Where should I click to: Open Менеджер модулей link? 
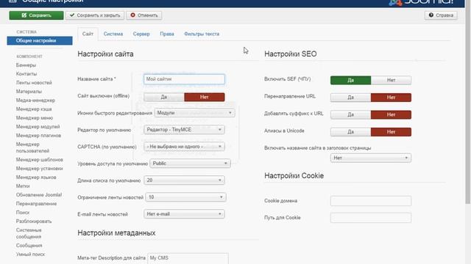[38, 127]
